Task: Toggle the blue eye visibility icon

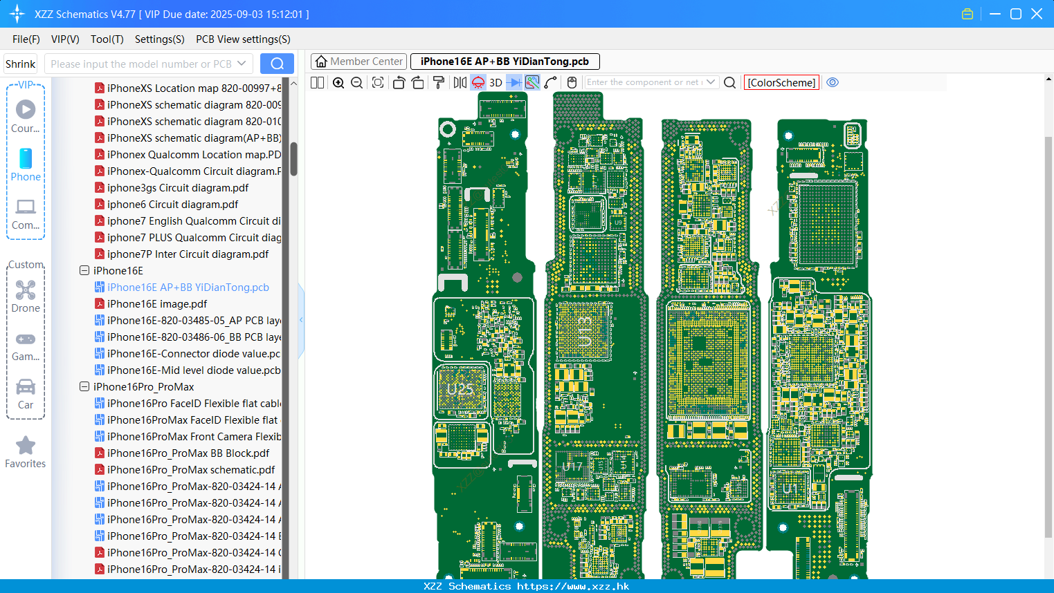Action: click(833, 82)
